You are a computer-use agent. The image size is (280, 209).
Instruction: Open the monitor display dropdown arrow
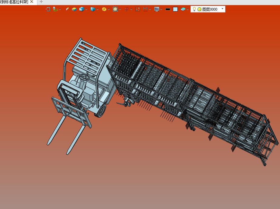pyautogui.click(x=161, y=9)
